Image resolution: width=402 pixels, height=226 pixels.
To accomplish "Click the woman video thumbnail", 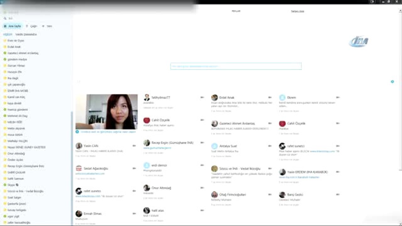I will [x=106, y=112].
